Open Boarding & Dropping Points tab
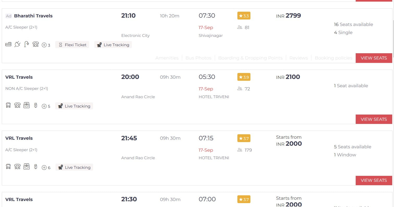Image resolution: width=394 pixels, height=207 pixels. pos(250,58)
